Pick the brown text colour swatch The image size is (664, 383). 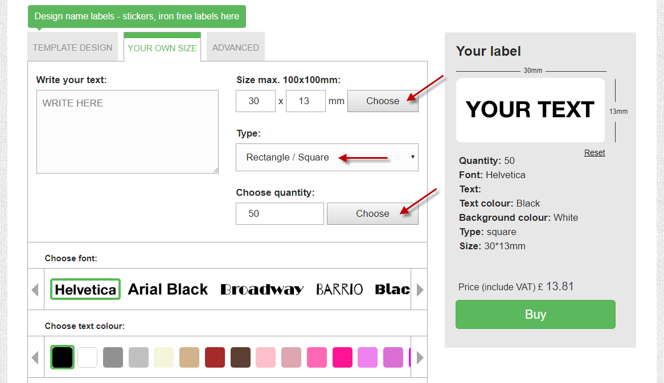point(240,357)
